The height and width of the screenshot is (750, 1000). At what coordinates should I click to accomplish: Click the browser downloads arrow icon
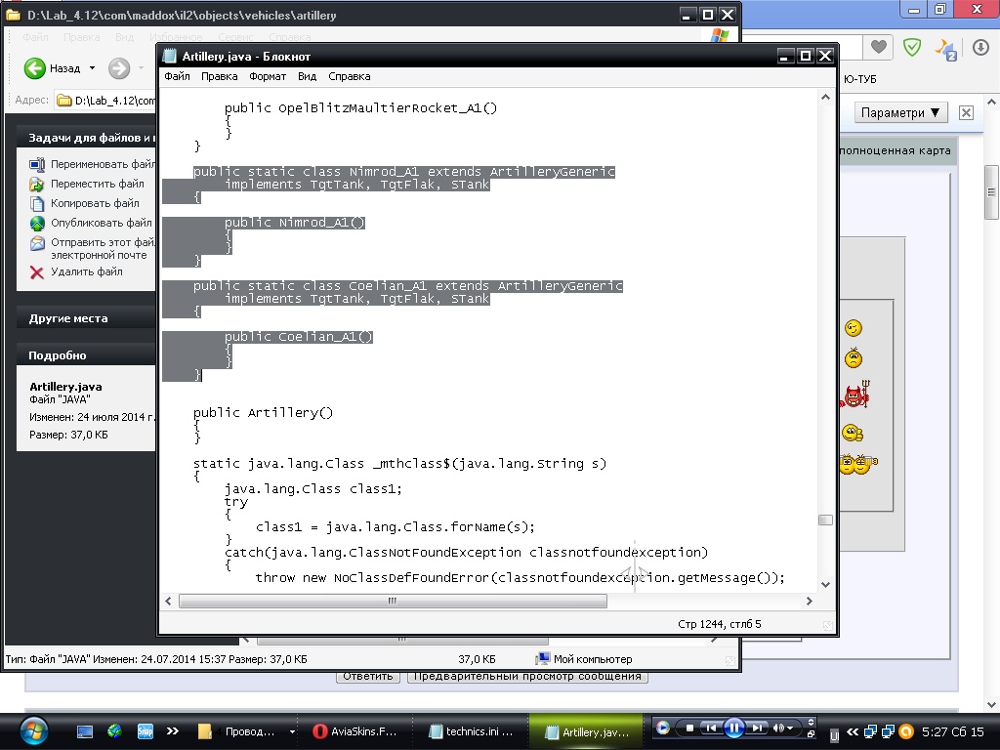pyautogui.click(x=980, y=47)
